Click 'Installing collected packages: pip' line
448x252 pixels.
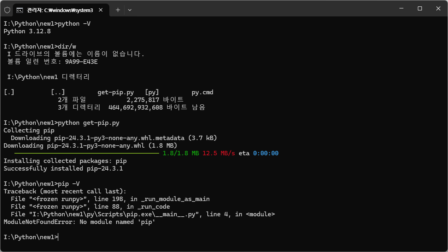click(65, 161)
